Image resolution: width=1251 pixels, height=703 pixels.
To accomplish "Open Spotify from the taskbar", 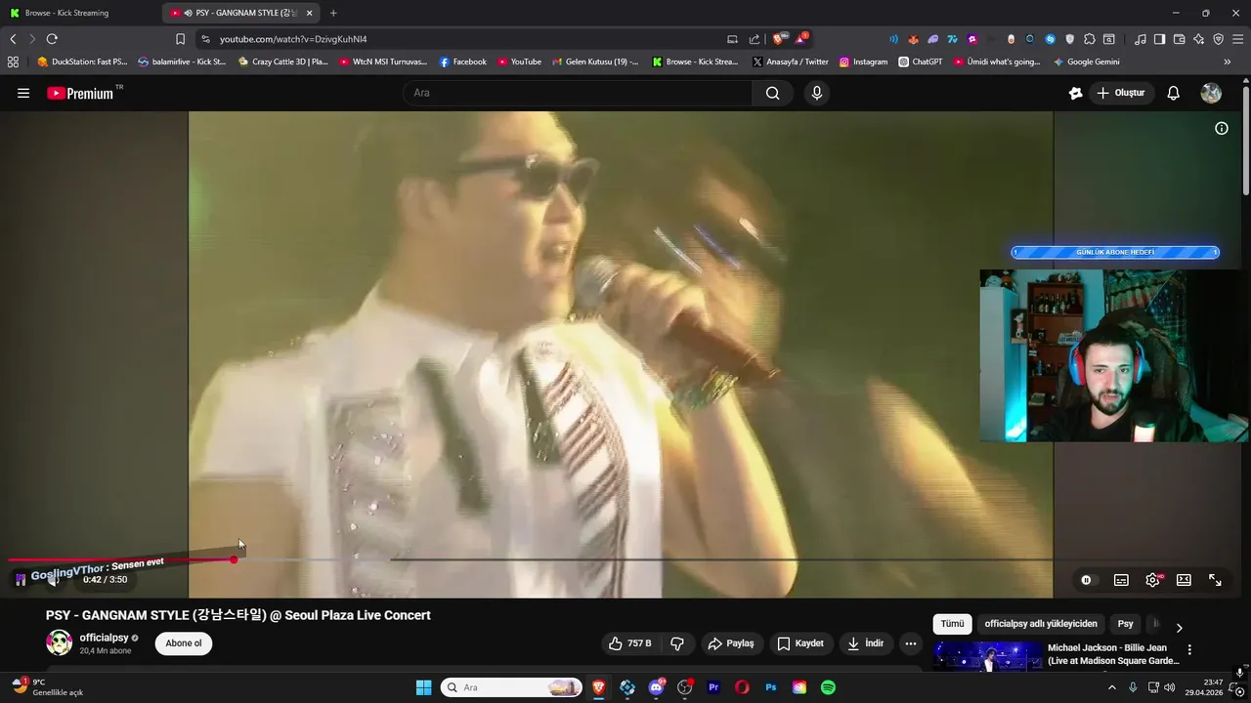I will tap(828, 687).
